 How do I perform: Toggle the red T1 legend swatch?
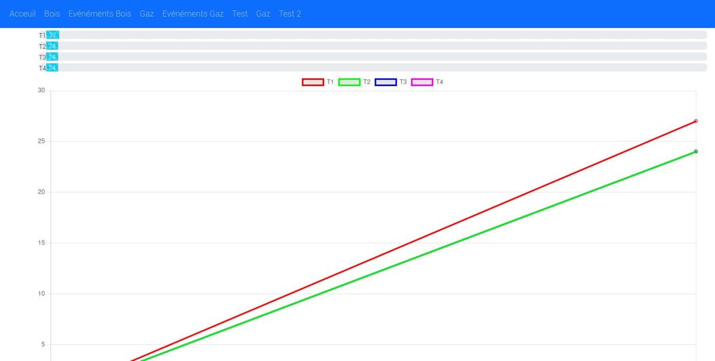313,82
